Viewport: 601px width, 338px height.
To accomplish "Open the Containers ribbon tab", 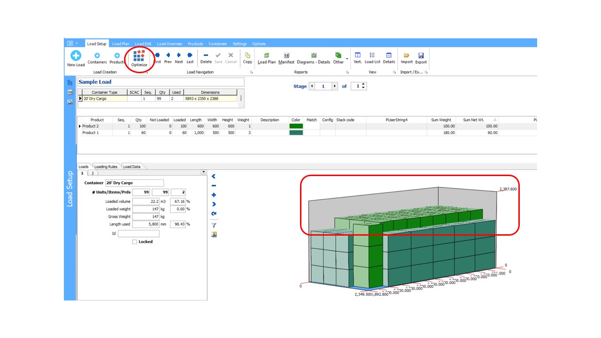I will point(218,44).
